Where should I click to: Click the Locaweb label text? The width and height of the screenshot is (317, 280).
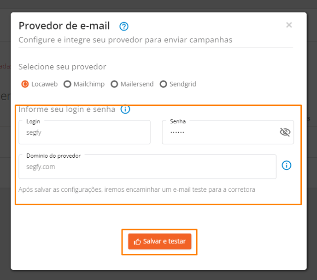(x=45, y=84)
